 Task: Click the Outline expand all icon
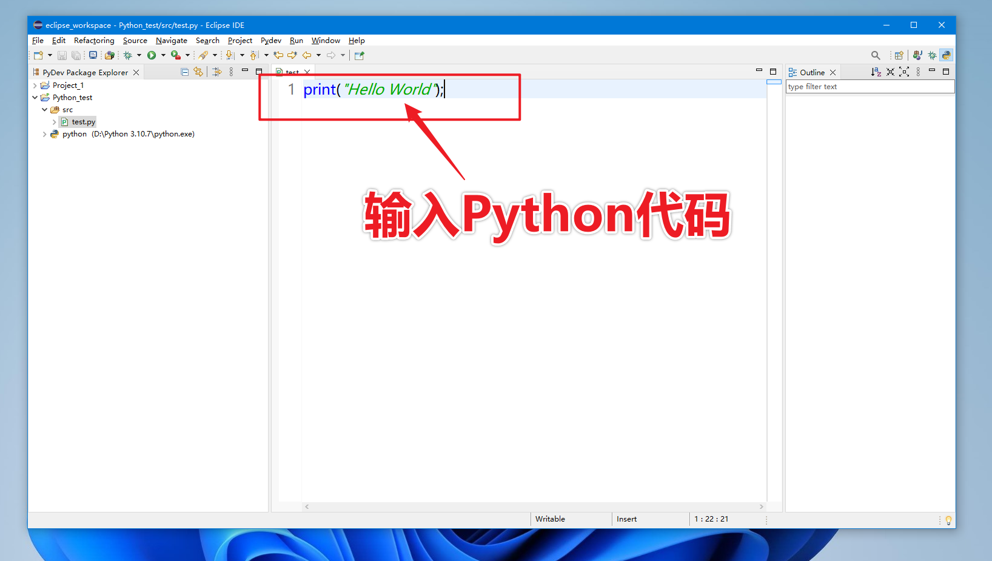904,72
